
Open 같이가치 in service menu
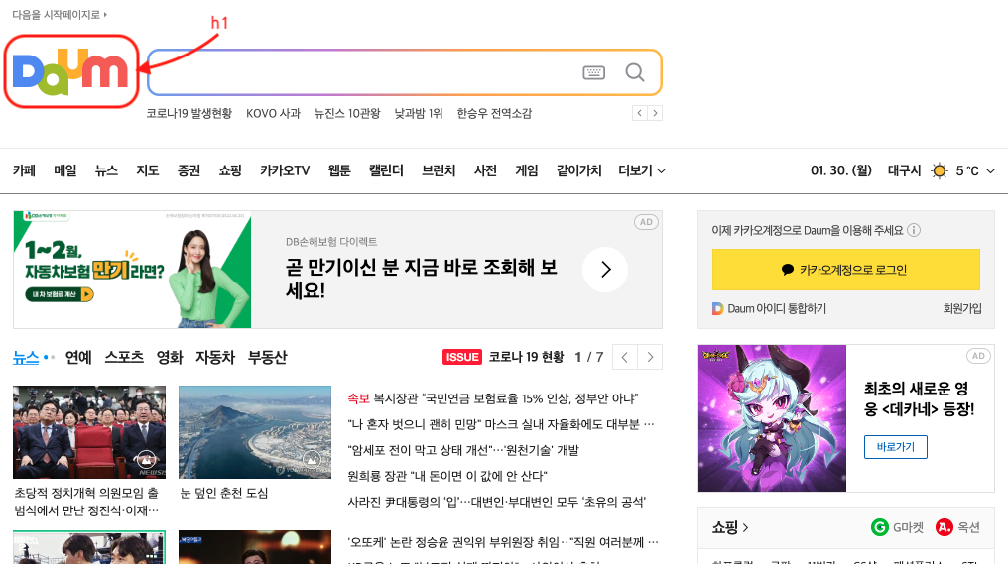click(578, 170)
